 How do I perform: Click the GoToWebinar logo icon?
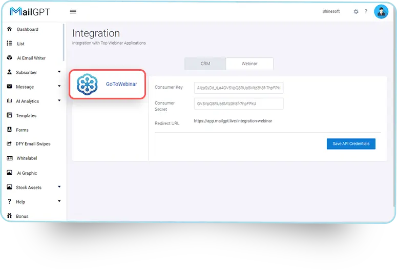coord(87,85)
